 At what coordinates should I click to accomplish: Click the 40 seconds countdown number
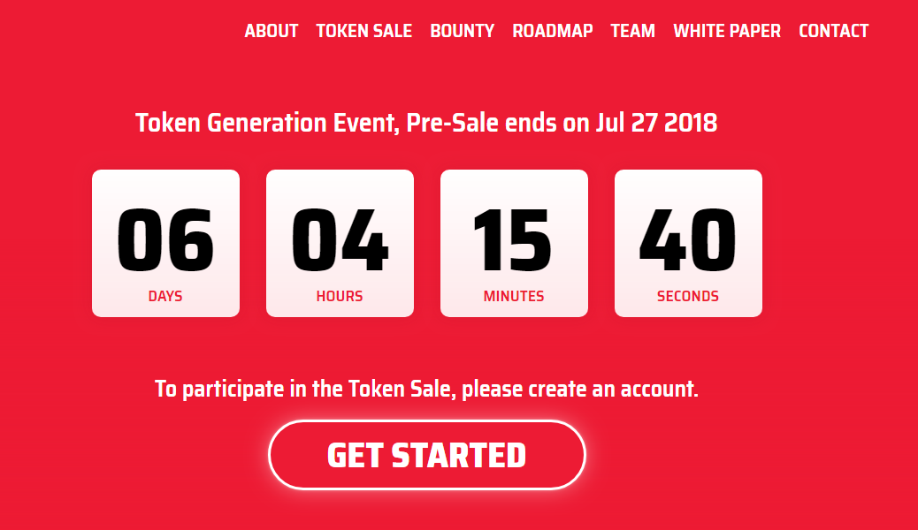coord(688,240)
